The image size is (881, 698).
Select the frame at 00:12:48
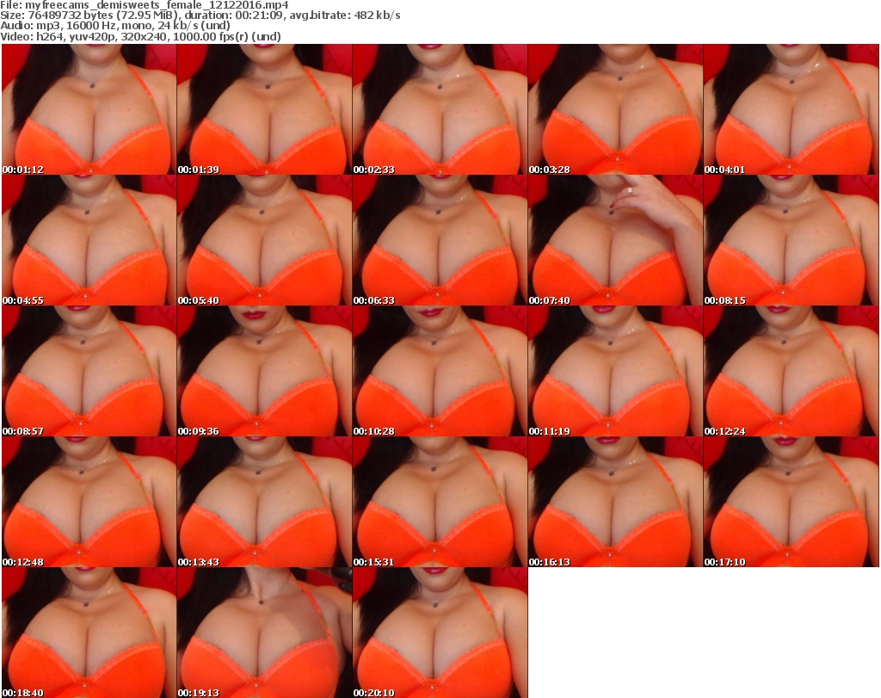pos(89,501)
